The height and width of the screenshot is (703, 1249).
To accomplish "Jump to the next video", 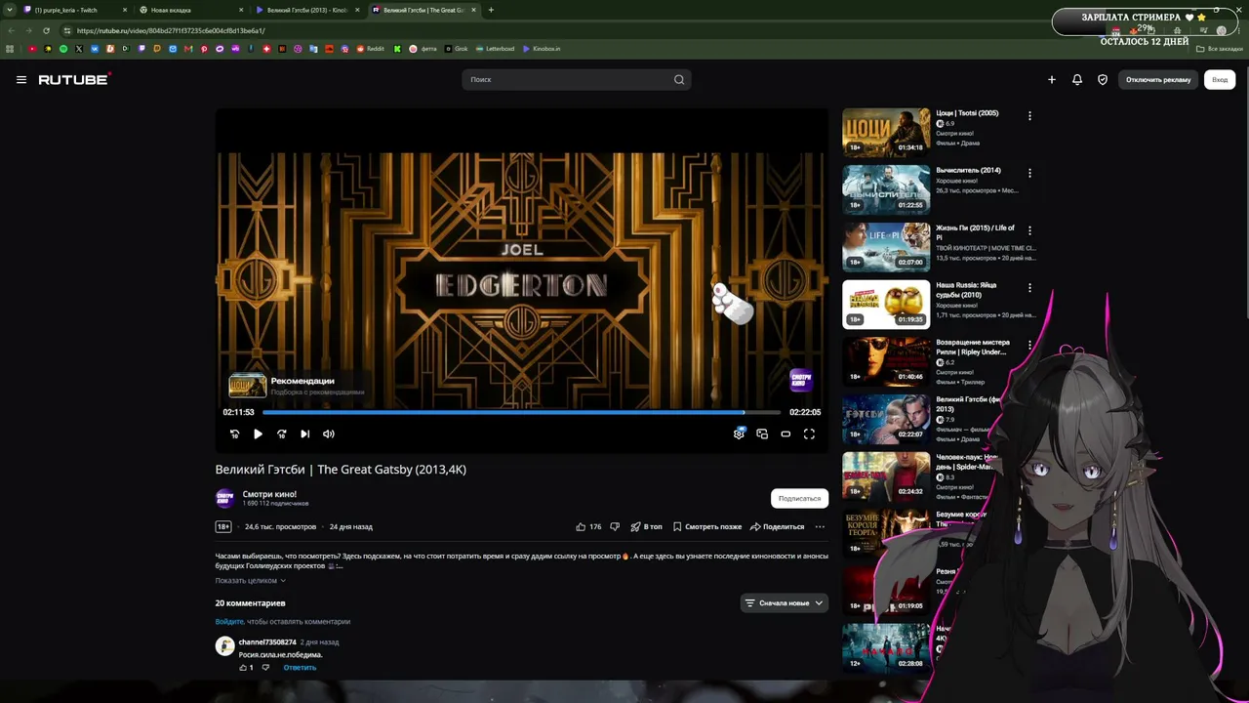I will 304,434.
